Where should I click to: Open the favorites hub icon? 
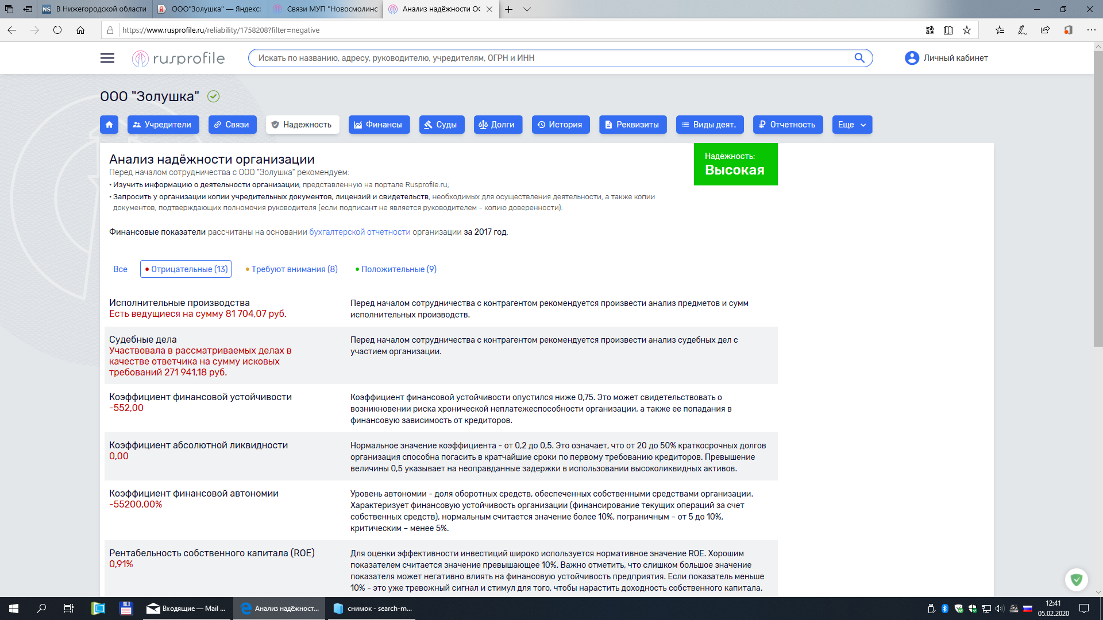pos(1000,30)
